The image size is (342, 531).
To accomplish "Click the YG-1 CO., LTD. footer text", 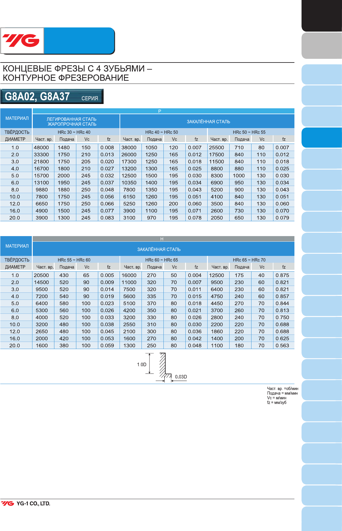I will tap(33, 503).
